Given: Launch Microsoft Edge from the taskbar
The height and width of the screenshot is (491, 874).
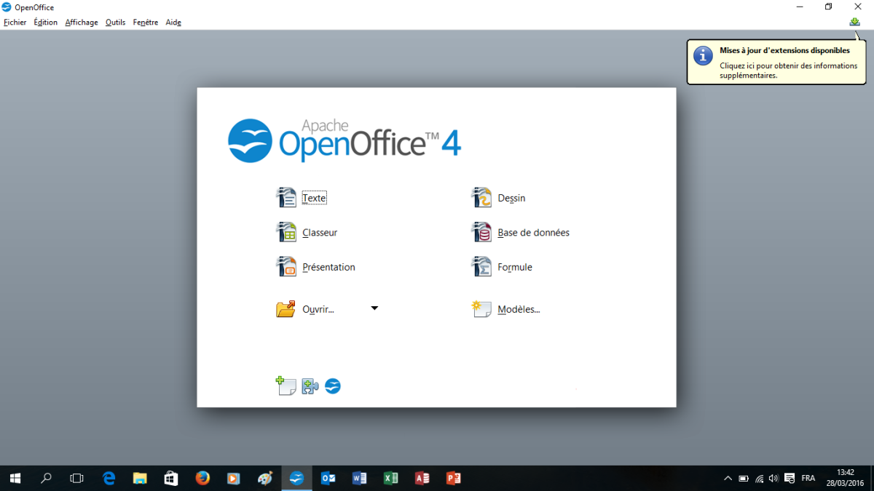Looking at the screenshot, I should 109,478.
